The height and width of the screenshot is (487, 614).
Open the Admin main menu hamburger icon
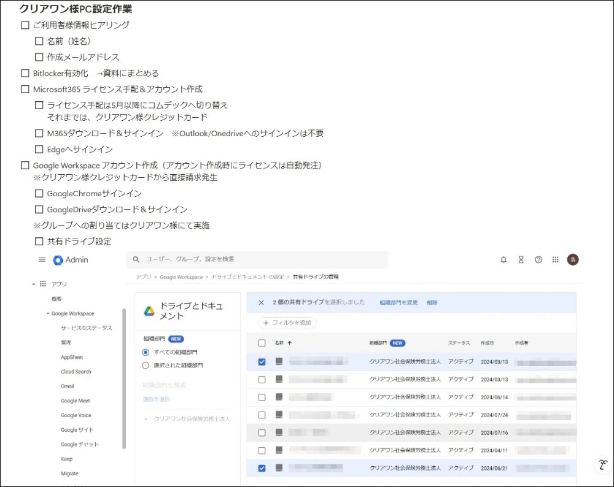point(42,259)
